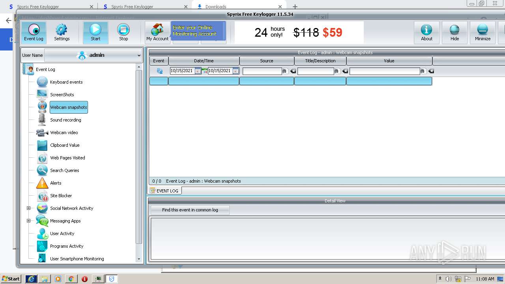Click the $59 price promotion banner
The width and height of the screenshot is (505, 284).
299,32
